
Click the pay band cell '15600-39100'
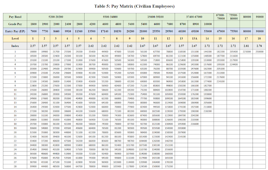tap(155, 17)
